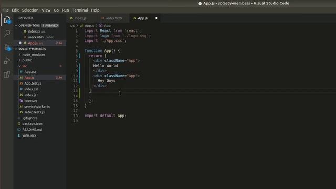Switch to the index.js editor tab
336x189 pixels.
click(82, 18)
